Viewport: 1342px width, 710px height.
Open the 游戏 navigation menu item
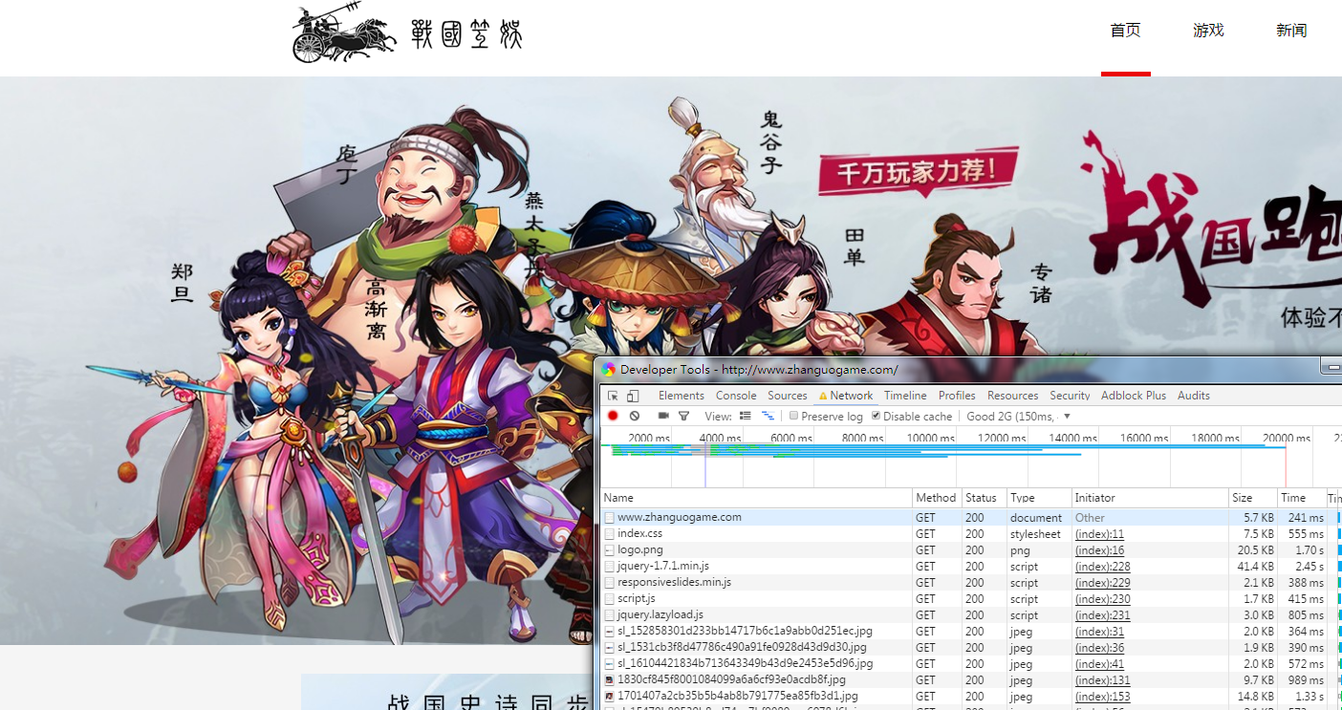[x=1208, y=31]
